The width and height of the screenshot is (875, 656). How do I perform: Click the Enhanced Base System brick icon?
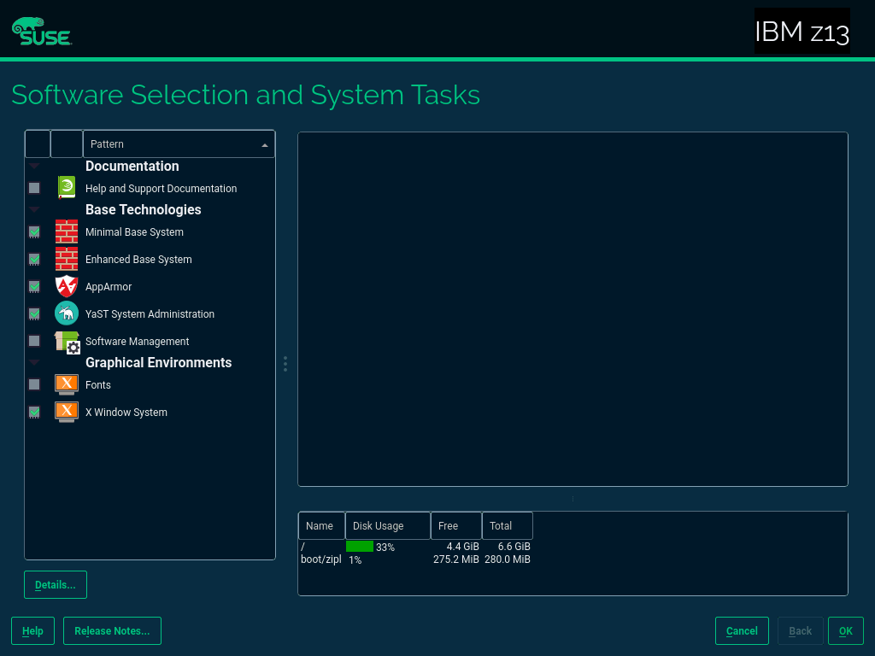coord(67,259)
